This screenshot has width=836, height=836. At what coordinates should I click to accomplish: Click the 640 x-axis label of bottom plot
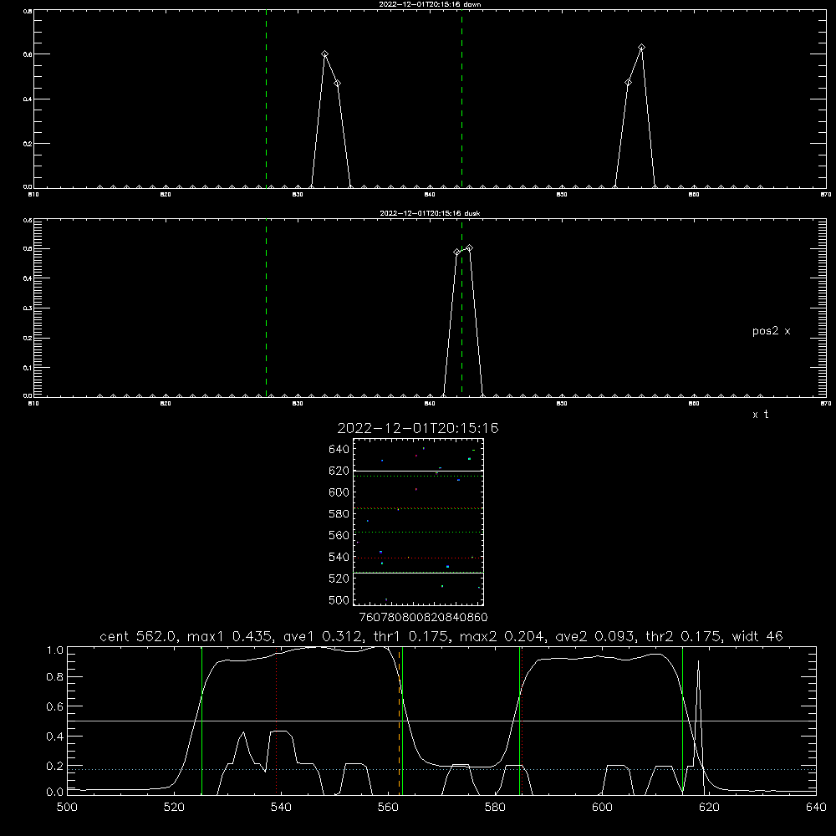pos(816,808)
